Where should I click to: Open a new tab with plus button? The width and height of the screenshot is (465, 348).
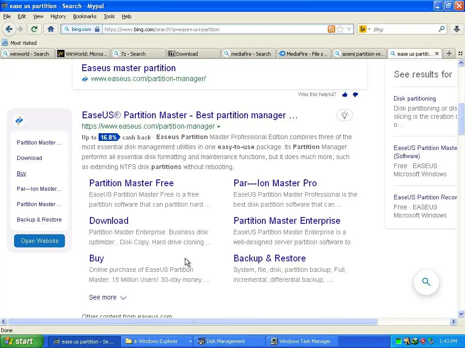pos(449,53)
